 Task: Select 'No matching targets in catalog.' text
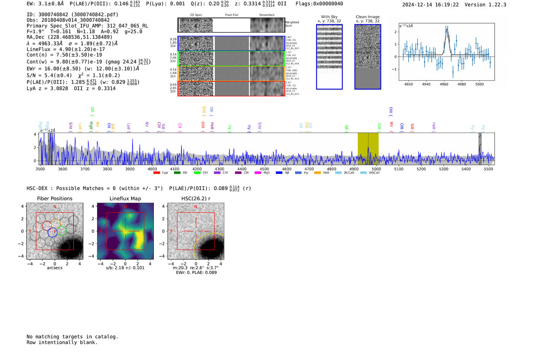click(72, 337)
